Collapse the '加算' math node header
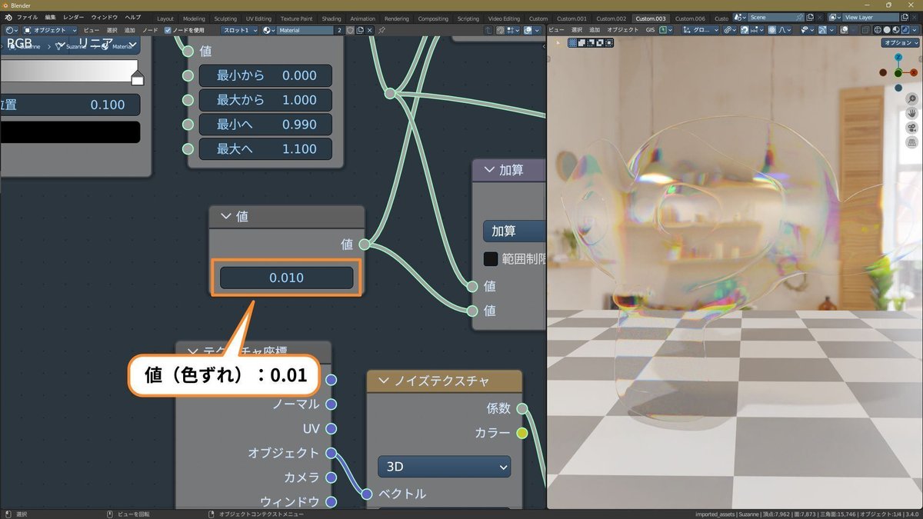 coord(488,170)
